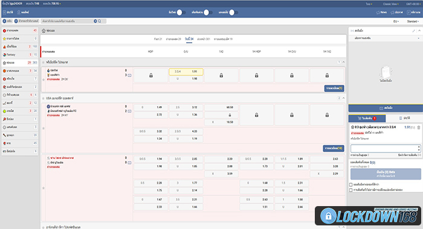This screenshot has width=423, height=229.
Task: Select the tennis ball category showing 20
Action: point(20,111)
